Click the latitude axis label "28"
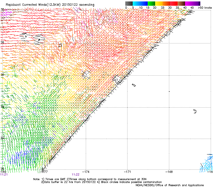 pos(2,42)
